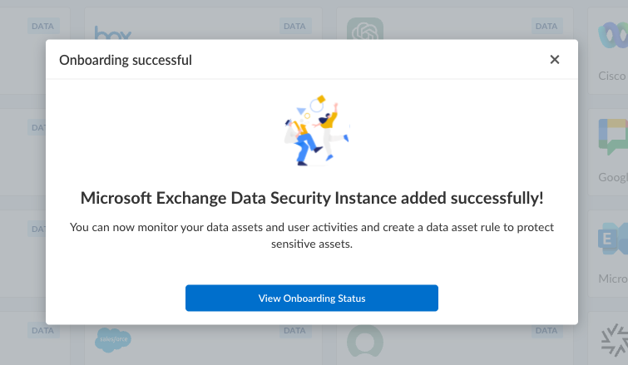Click the DATA badge on the Salesforce tile

[x=294, y=330]
